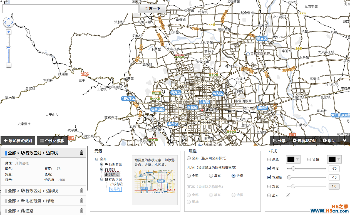The image size is (350, 215).
Task: Open the 色相 hue picker dropdown
Action: pos(334,159)
